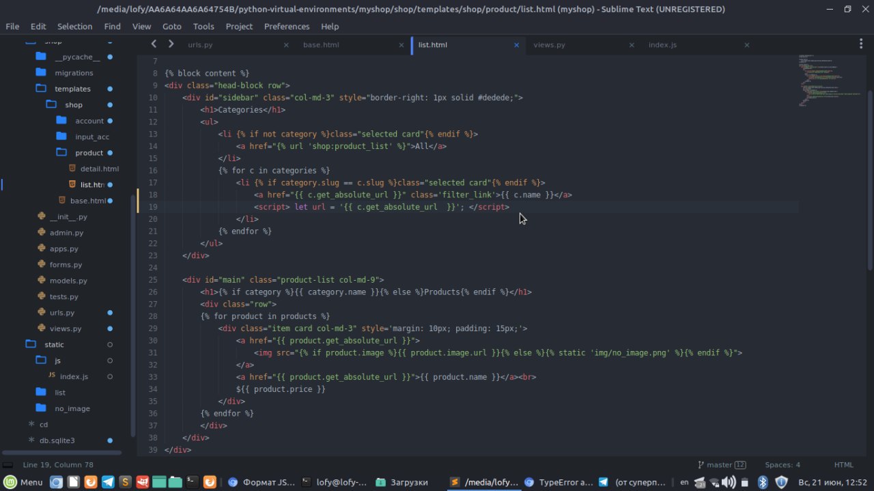The image size is (874, 491).
Task: Switch to the views.py tab
Action: (x=549, y=44)
